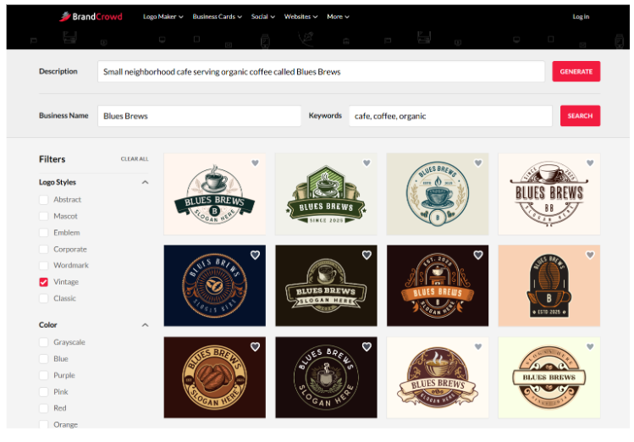Click the BrandCrowd logo icon
Viewport: 634px width, 442px height.
click(x=66, y=16)
